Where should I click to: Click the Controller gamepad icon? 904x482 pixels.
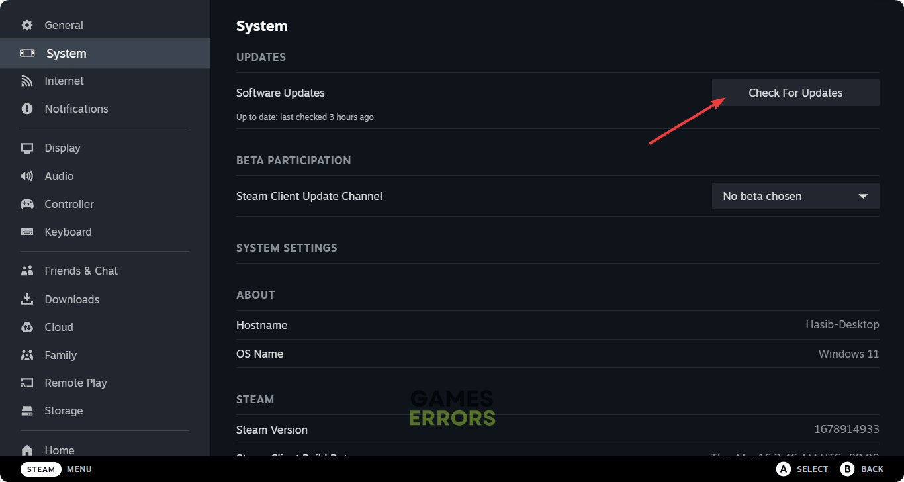pos(27,204)
